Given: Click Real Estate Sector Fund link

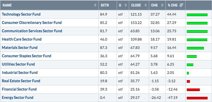Looking at the screenshot, I should (21, 81).
